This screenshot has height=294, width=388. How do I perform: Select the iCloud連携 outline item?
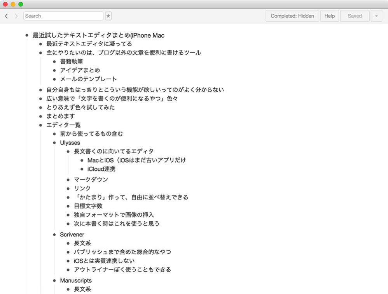[x=101, y=169]
